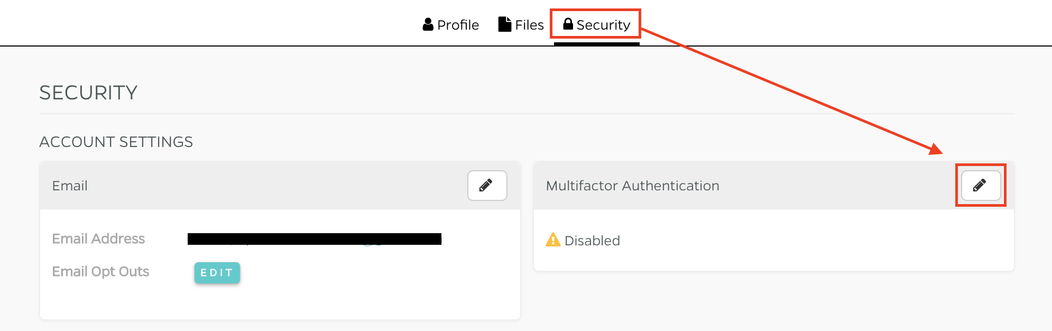Click the Email card header title
The image size is (1052, 331).
70,186
